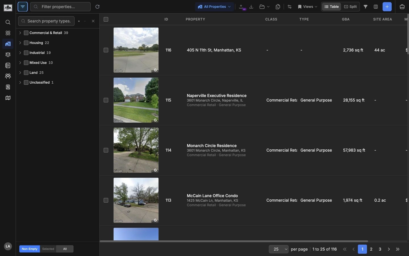
Task: Click the download icon in toolbar
Action: pos(251,7)
